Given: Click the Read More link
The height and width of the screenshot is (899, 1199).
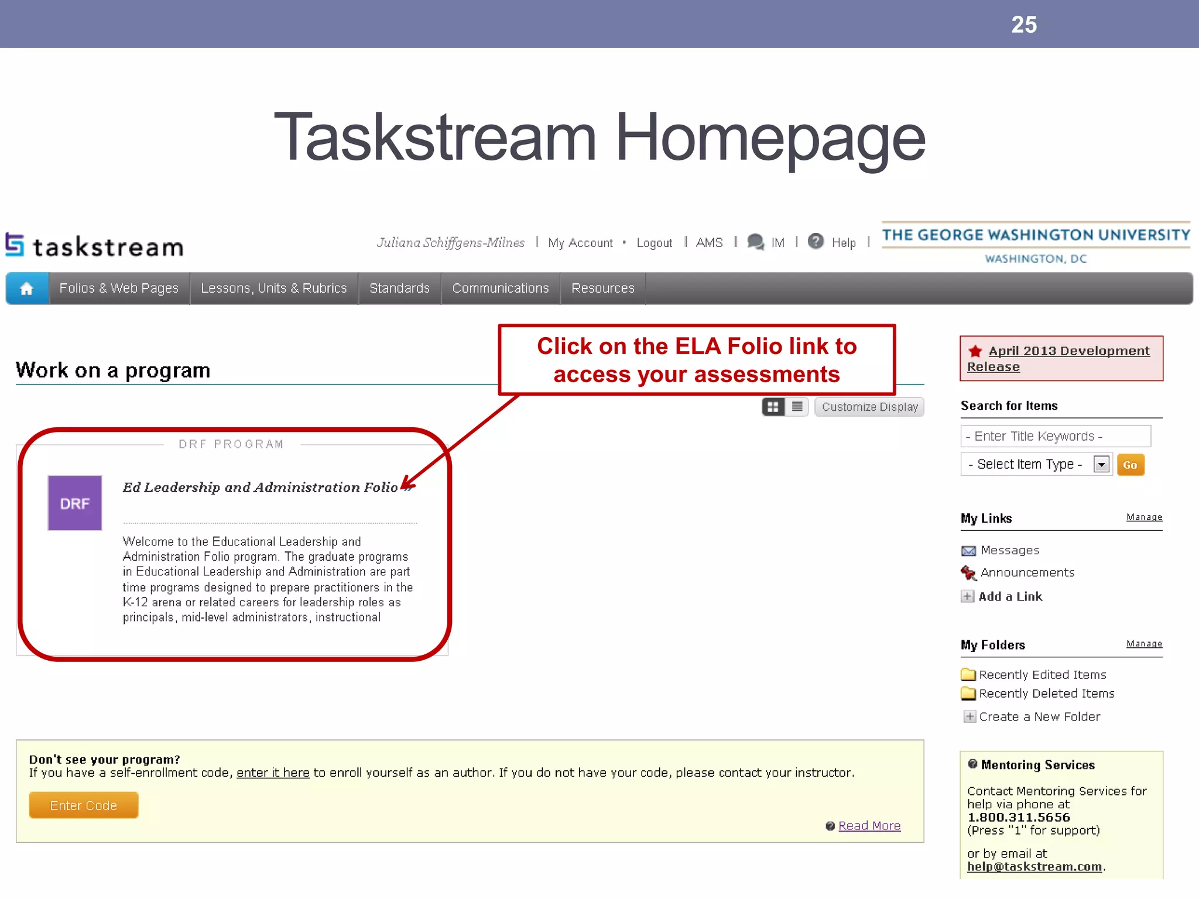Looking at the screenshot, I should tap(869, 826).
